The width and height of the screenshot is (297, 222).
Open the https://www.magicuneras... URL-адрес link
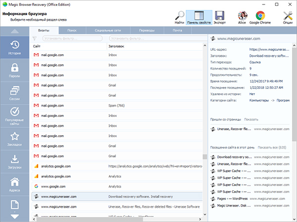point(269,49)
